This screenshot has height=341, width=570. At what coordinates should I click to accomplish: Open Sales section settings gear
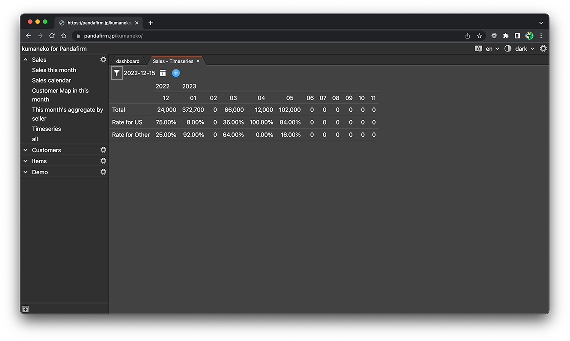tap(103, 60)
